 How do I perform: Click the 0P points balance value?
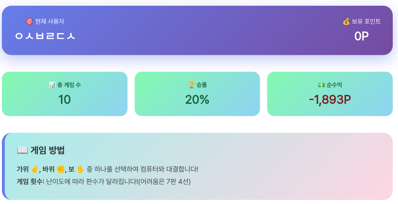(x=361, y=36)
